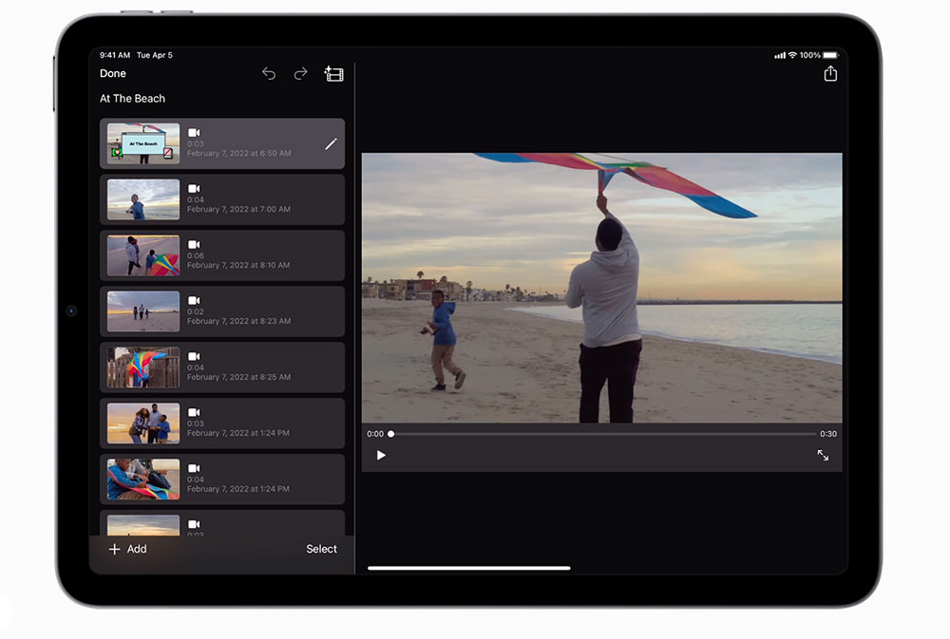Click the 0:30 total duration label
Image resolution: width=950 pixels, height=639 pixels.
pos(828,434)
